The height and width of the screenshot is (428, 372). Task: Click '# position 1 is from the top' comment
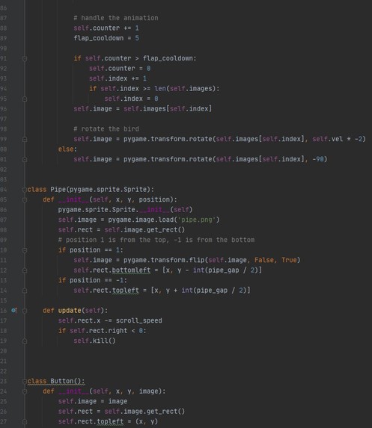tap(114, 241)
